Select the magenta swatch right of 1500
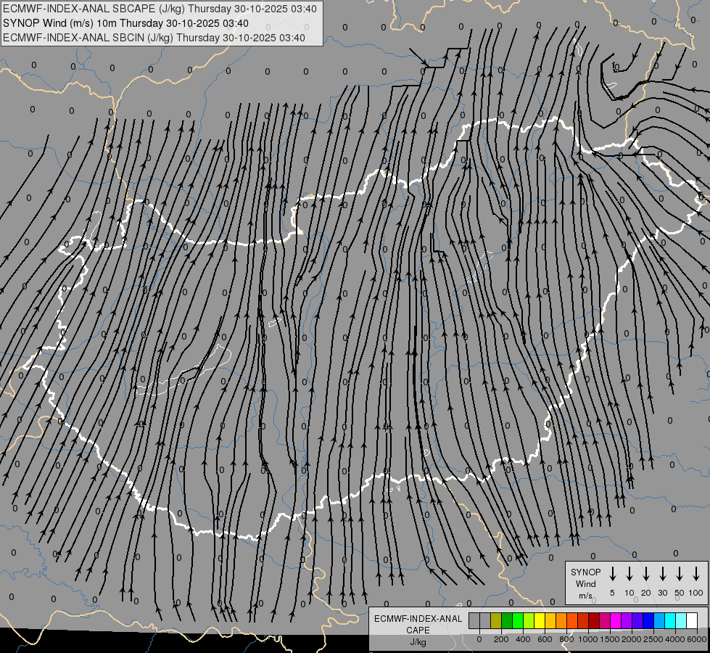The image size is (710, 653). click(616, 620)
